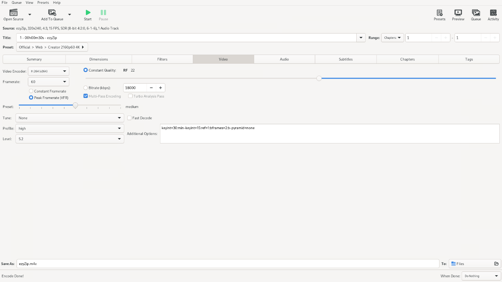
Task: Expand the Profile dropdown set to high
Action: (x=70, y=128)
